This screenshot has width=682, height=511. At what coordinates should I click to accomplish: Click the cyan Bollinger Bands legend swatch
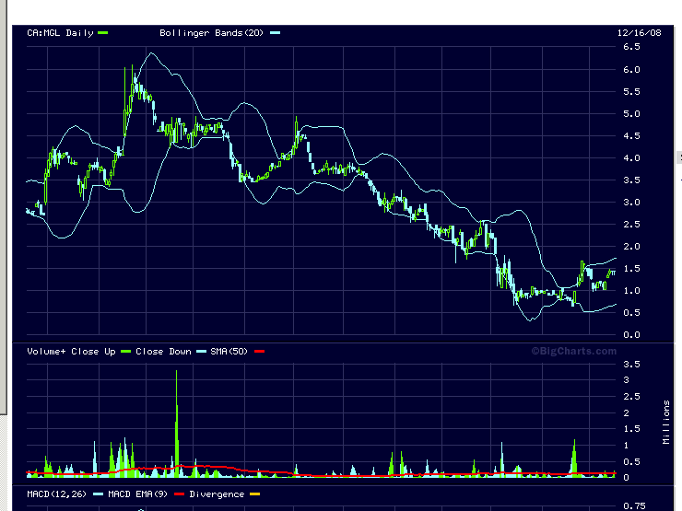coord(275,32)
